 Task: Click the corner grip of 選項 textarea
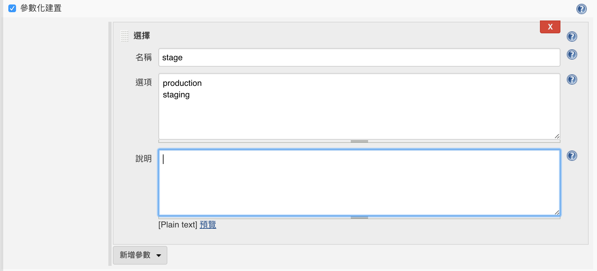[557, 136]
